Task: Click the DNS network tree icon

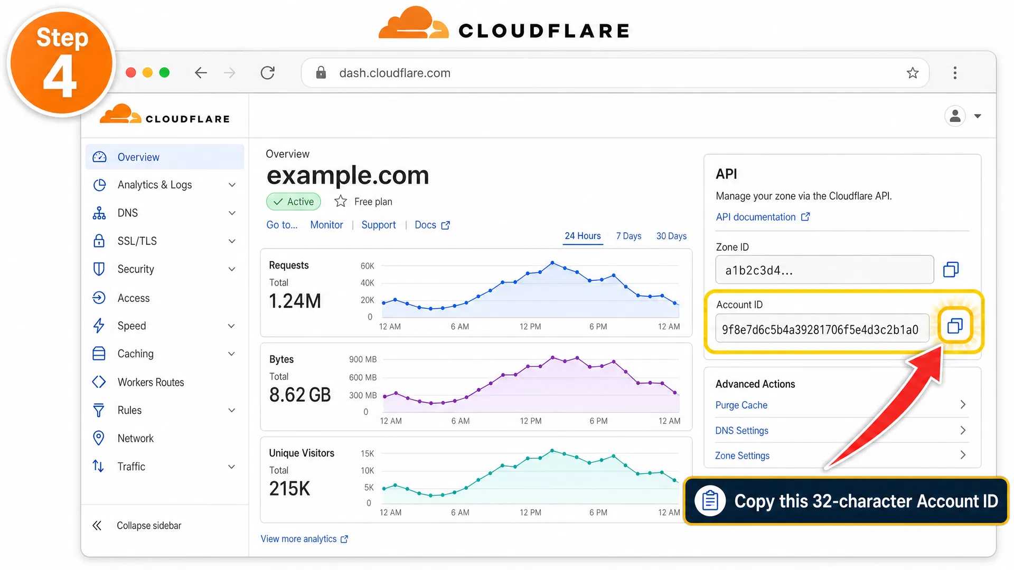Action: 99,213
